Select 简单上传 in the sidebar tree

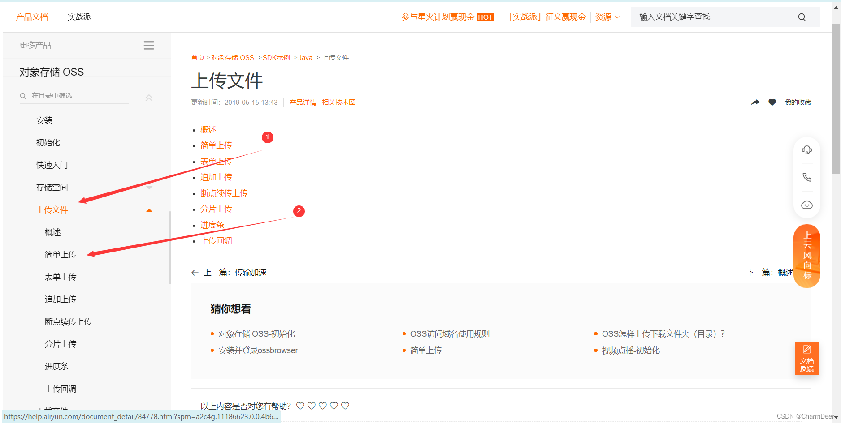pos(61,255)
